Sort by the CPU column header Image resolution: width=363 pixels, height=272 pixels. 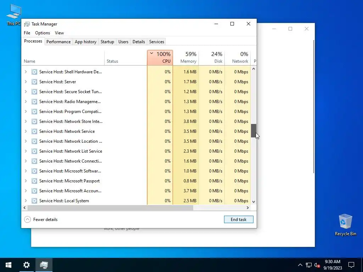tap(160, 58)
